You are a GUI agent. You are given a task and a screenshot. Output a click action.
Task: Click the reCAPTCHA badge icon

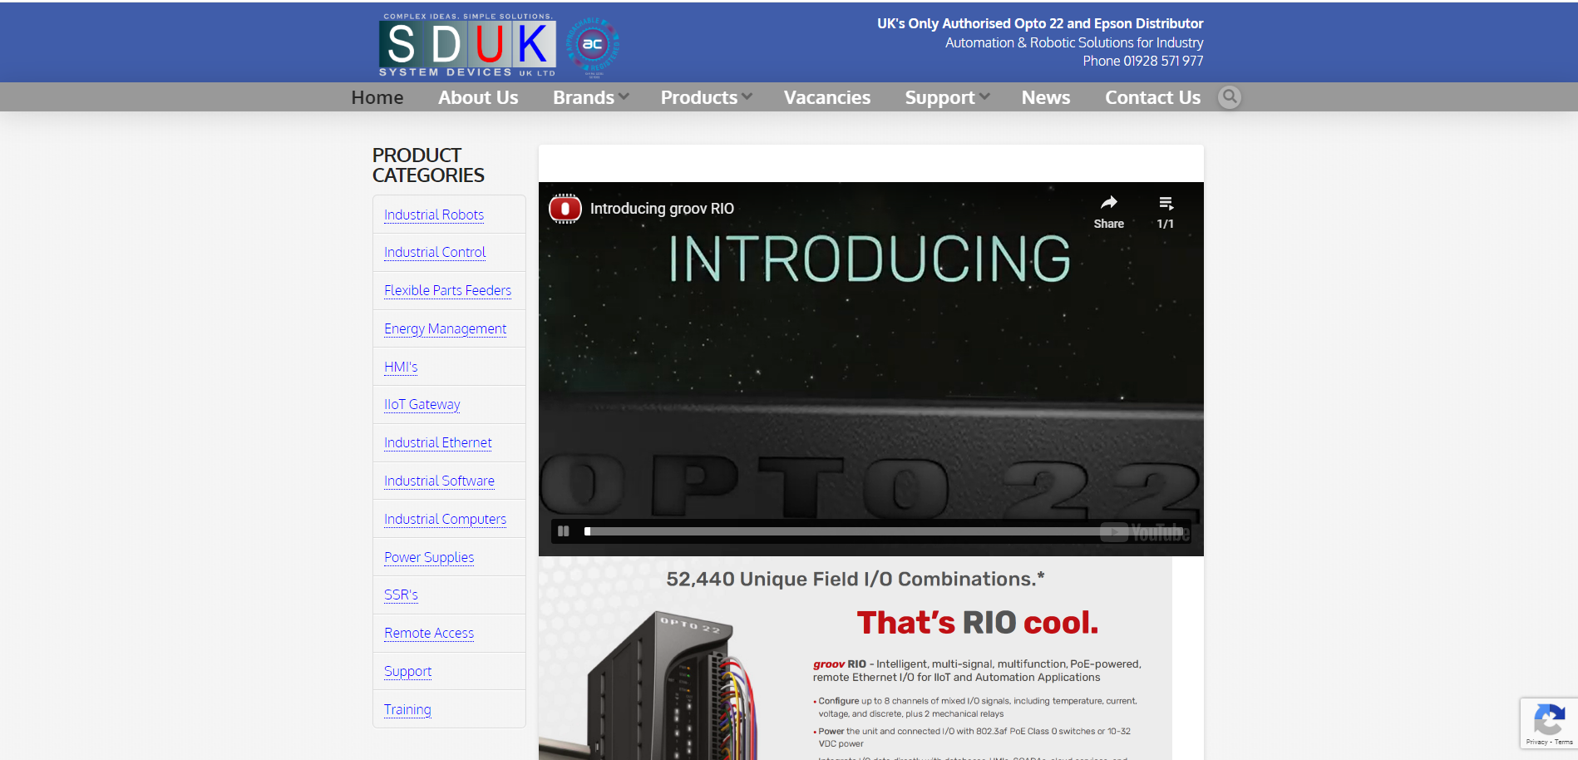1549,720
